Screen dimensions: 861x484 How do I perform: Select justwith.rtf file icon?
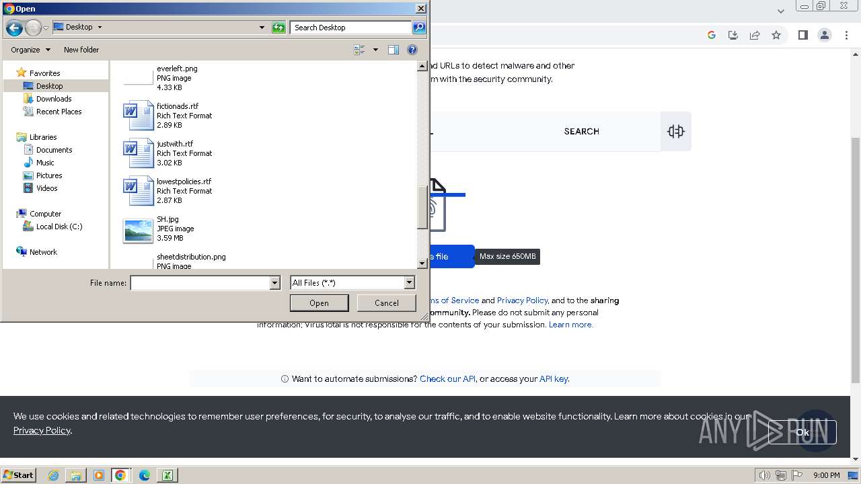(139, 153)
